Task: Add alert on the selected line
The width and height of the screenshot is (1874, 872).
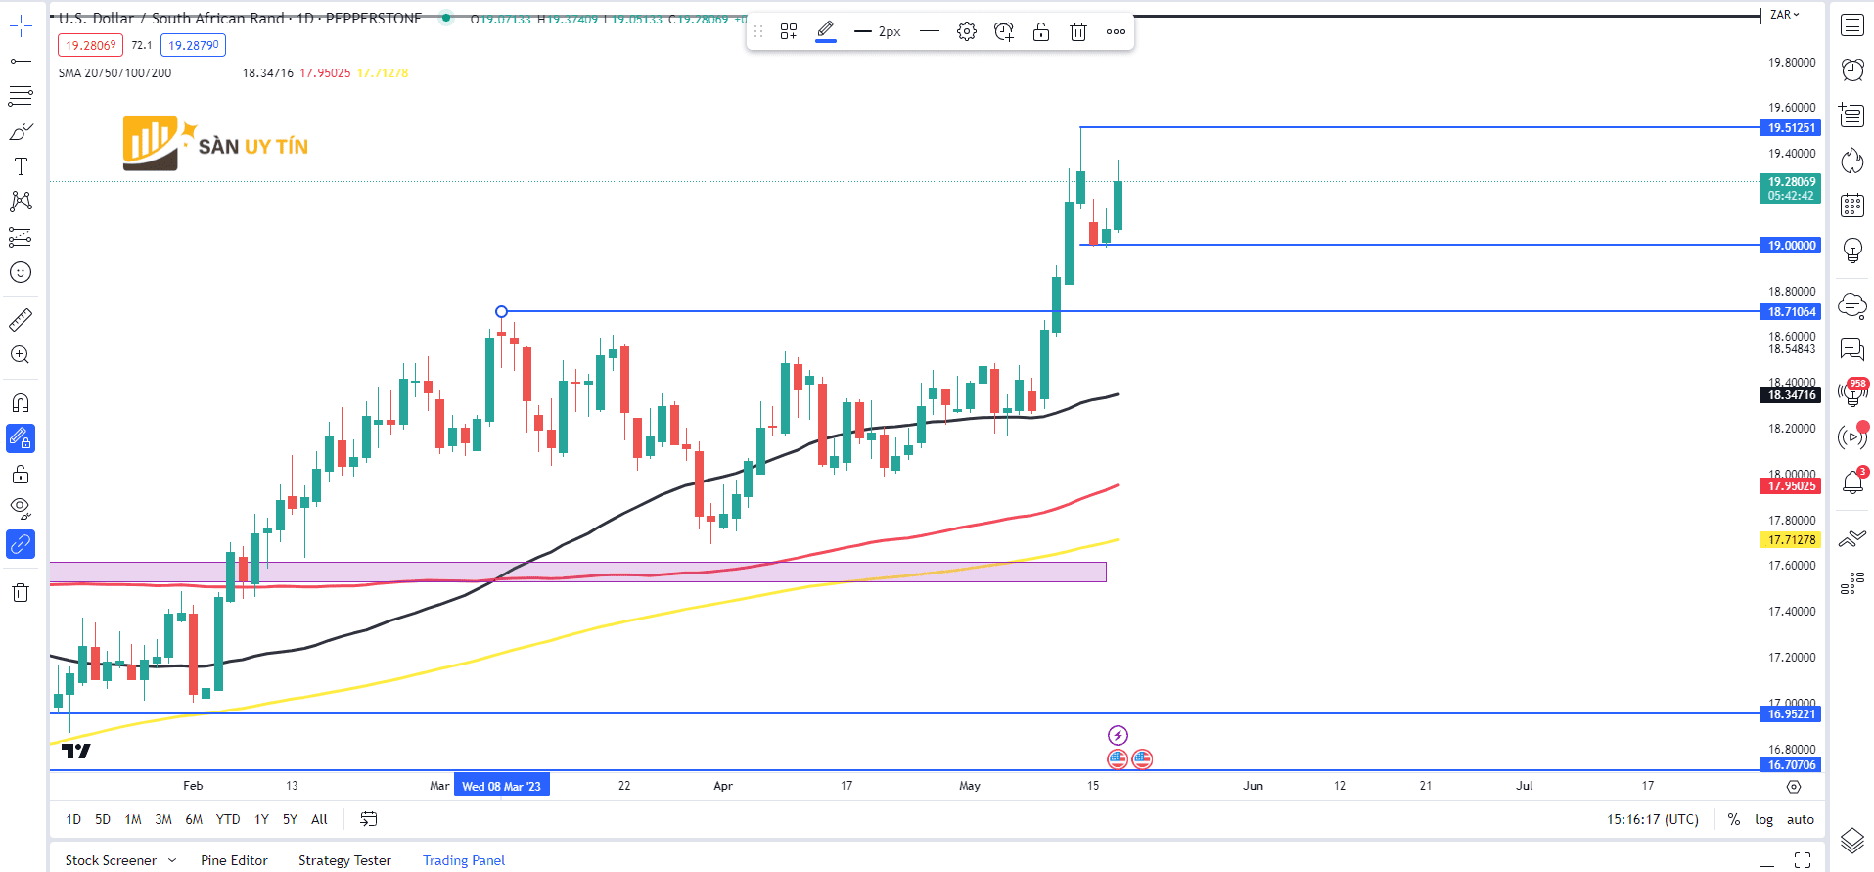Action: pos(1004,32)
